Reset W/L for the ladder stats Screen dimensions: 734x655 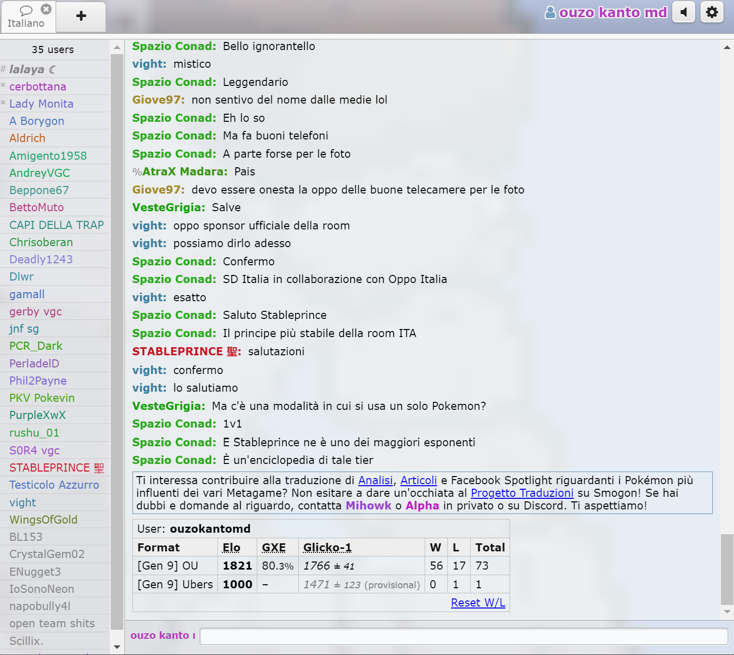pyautogui.click(x=478, y=602)
